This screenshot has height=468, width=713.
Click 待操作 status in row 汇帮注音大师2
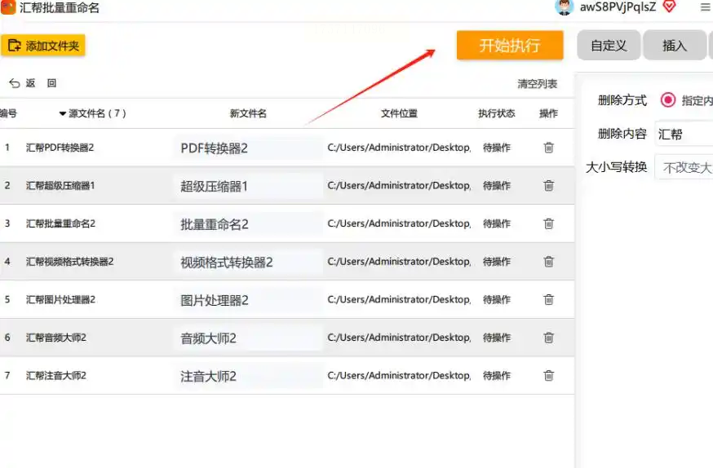[x=497, y=376]
